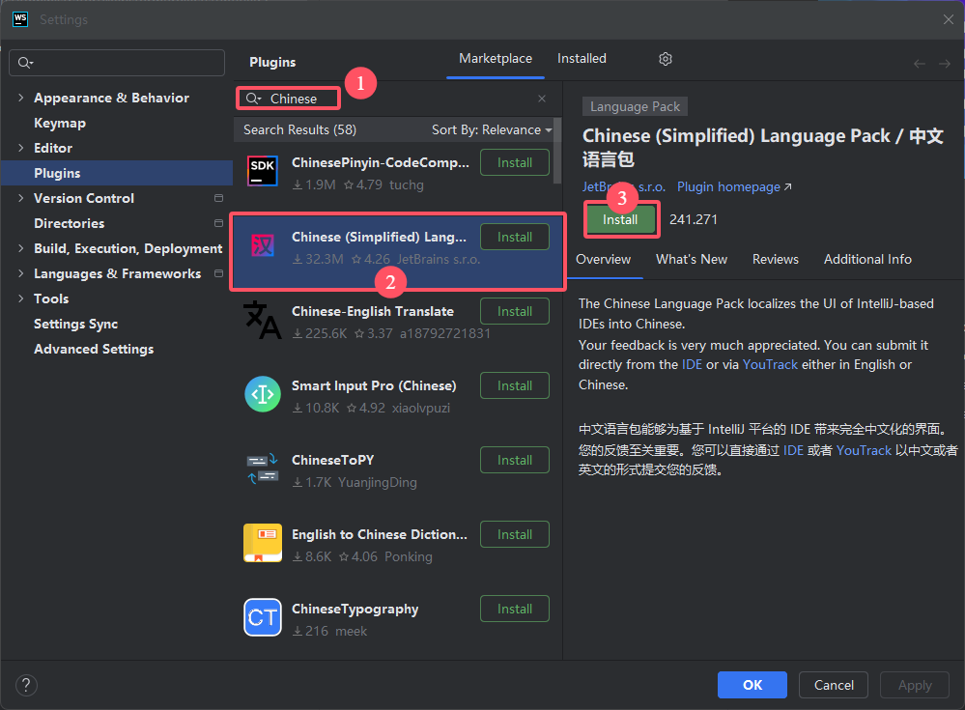965x710 pixels.
Task: Install the ChineseTypography plugin
Action: click(x=515, y=610)
